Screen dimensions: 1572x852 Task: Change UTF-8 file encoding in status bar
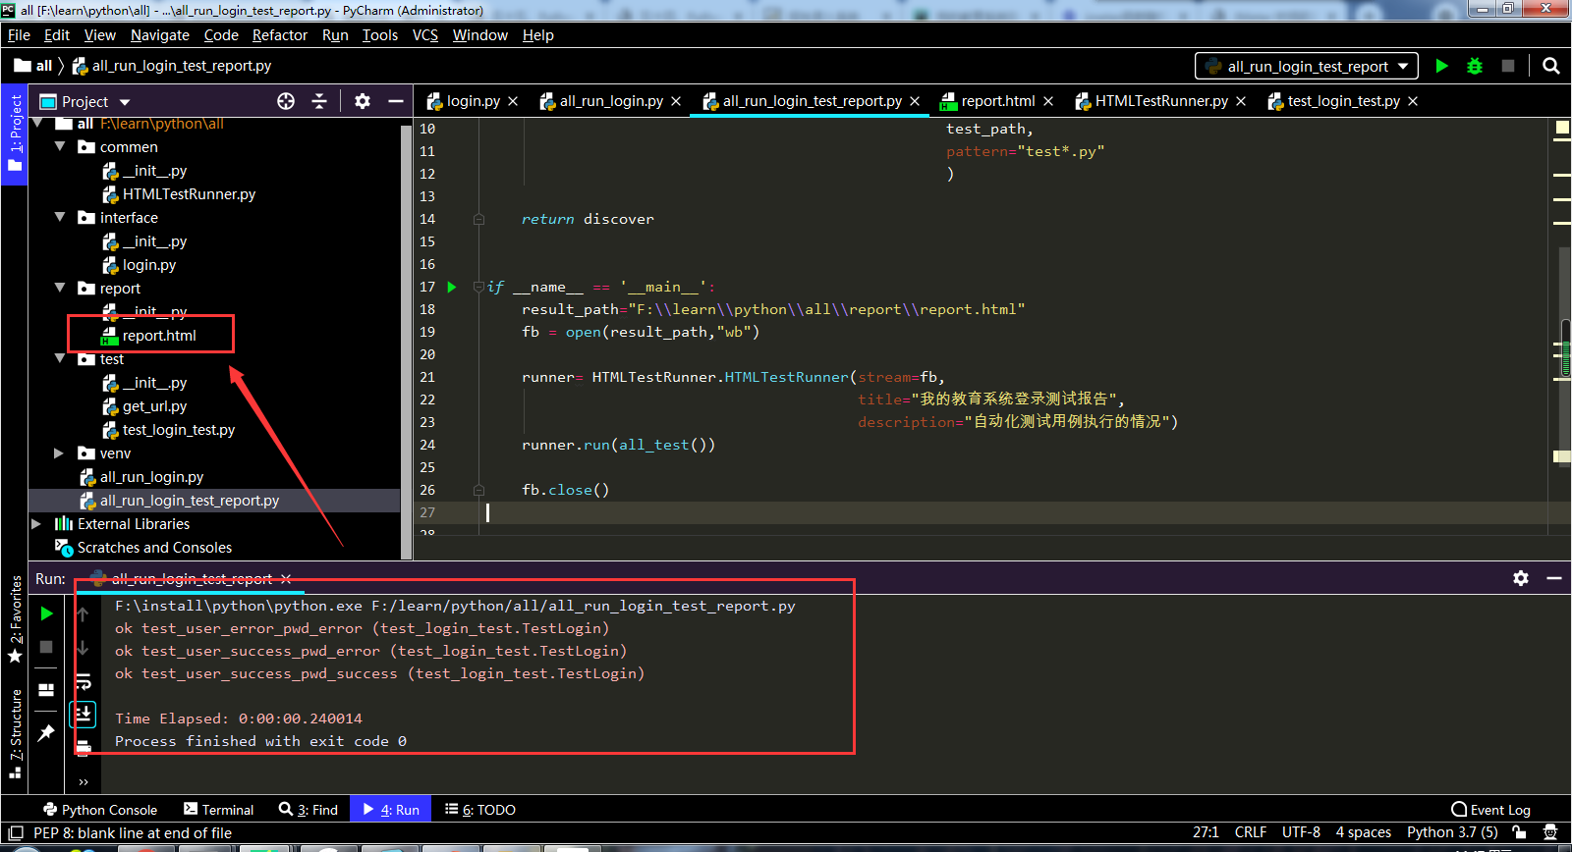point(1301,832)
